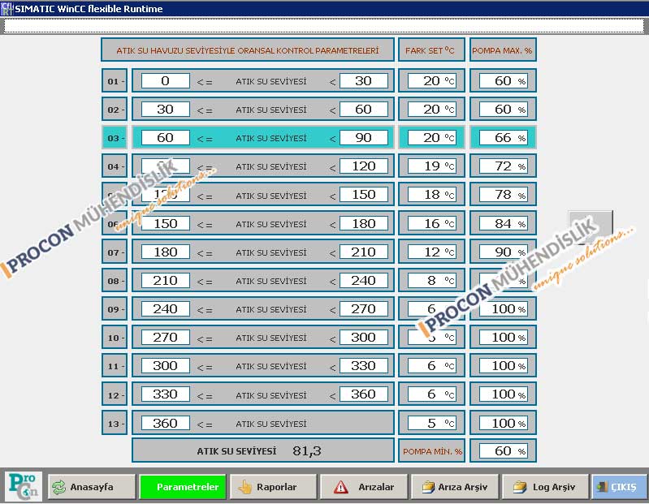Image resolution: width=649 pixels, height=504 pixels.
Task: Click the Atık Su Seviyesi value 81,3
Action: point(307,450)
